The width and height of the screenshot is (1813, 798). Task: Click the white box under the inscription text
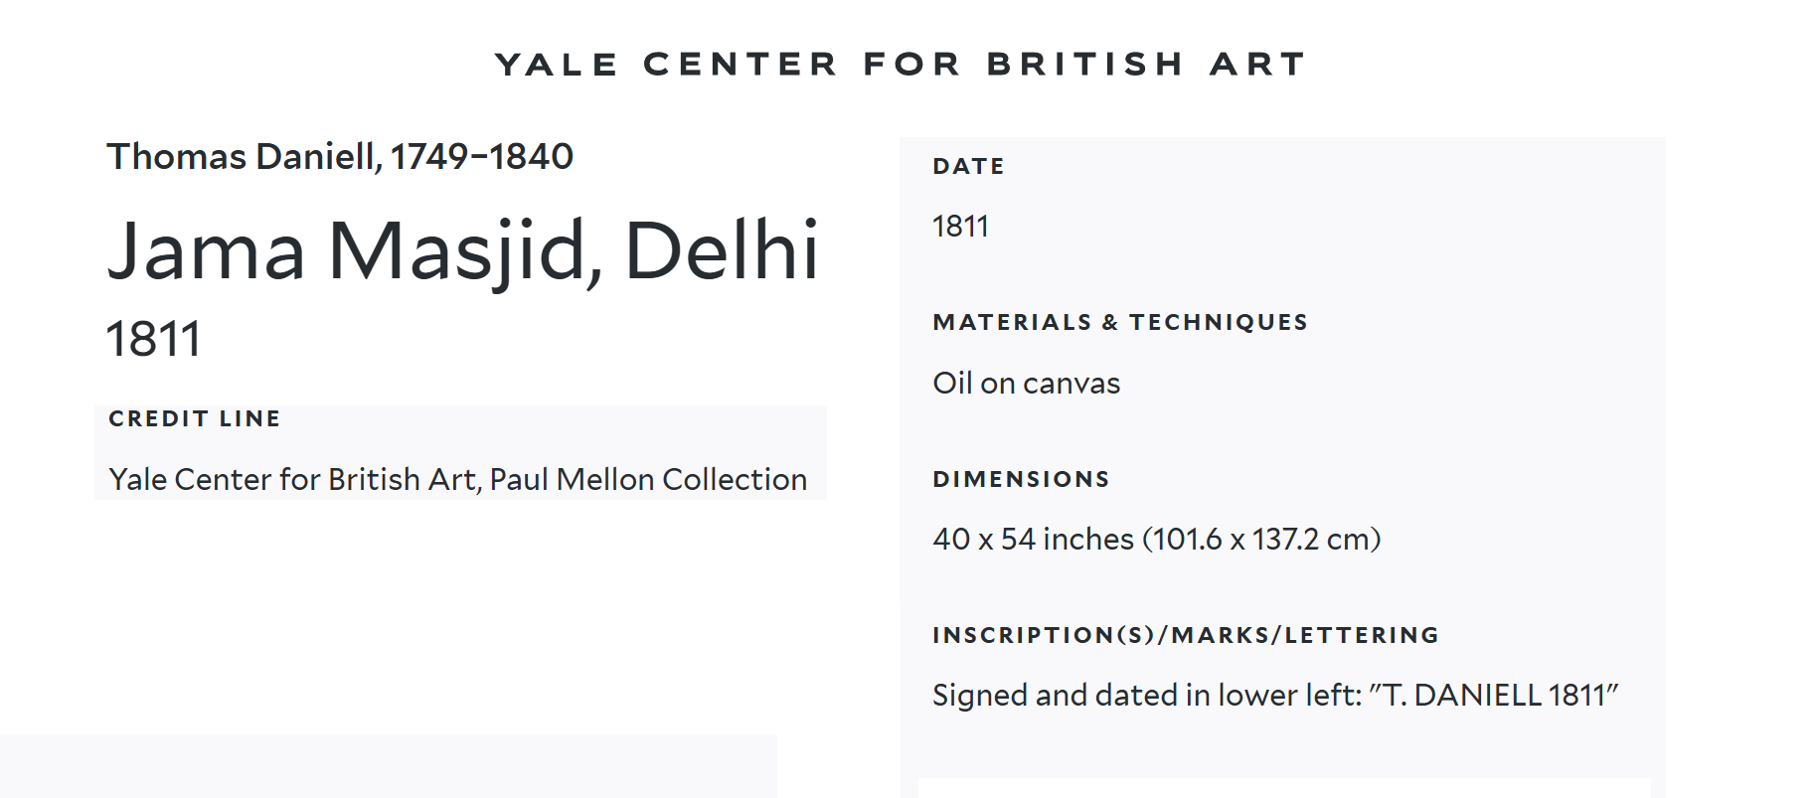(x=1283, y=787)
